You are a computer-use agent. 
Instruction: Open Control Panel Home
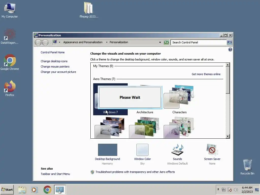click(x=53, y=52)
